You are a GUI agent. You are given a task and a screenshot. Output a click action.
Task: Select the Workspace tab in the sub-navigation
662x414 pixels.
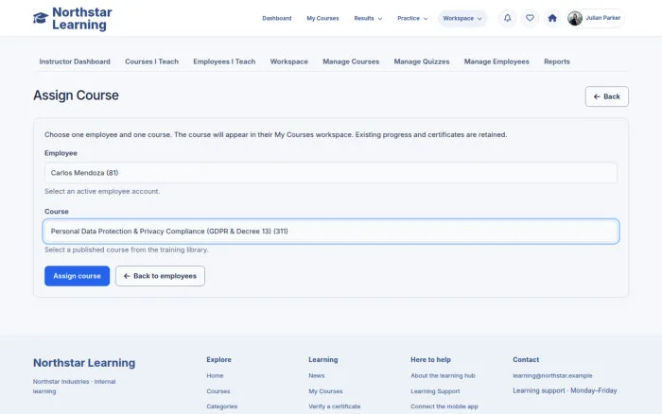[x=288, y=61]
